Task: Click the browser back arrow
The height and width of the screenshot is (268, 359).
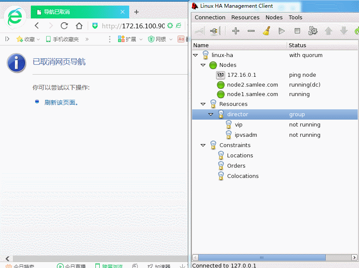Action: 37,26
